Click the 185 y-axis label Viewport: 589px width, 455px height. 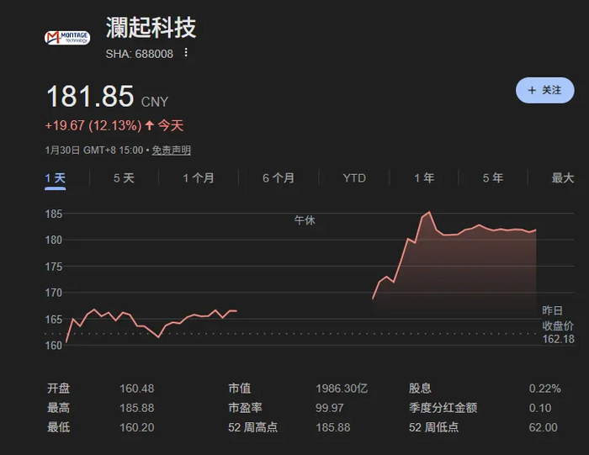pos(53,214)
